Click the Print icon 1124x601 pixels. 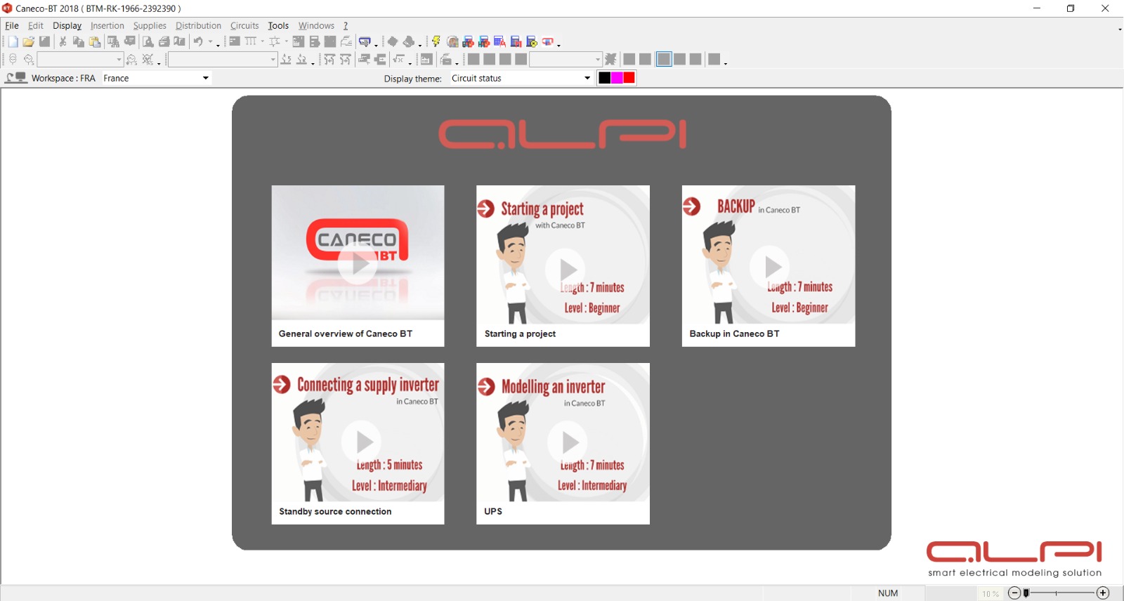(164, 42)
